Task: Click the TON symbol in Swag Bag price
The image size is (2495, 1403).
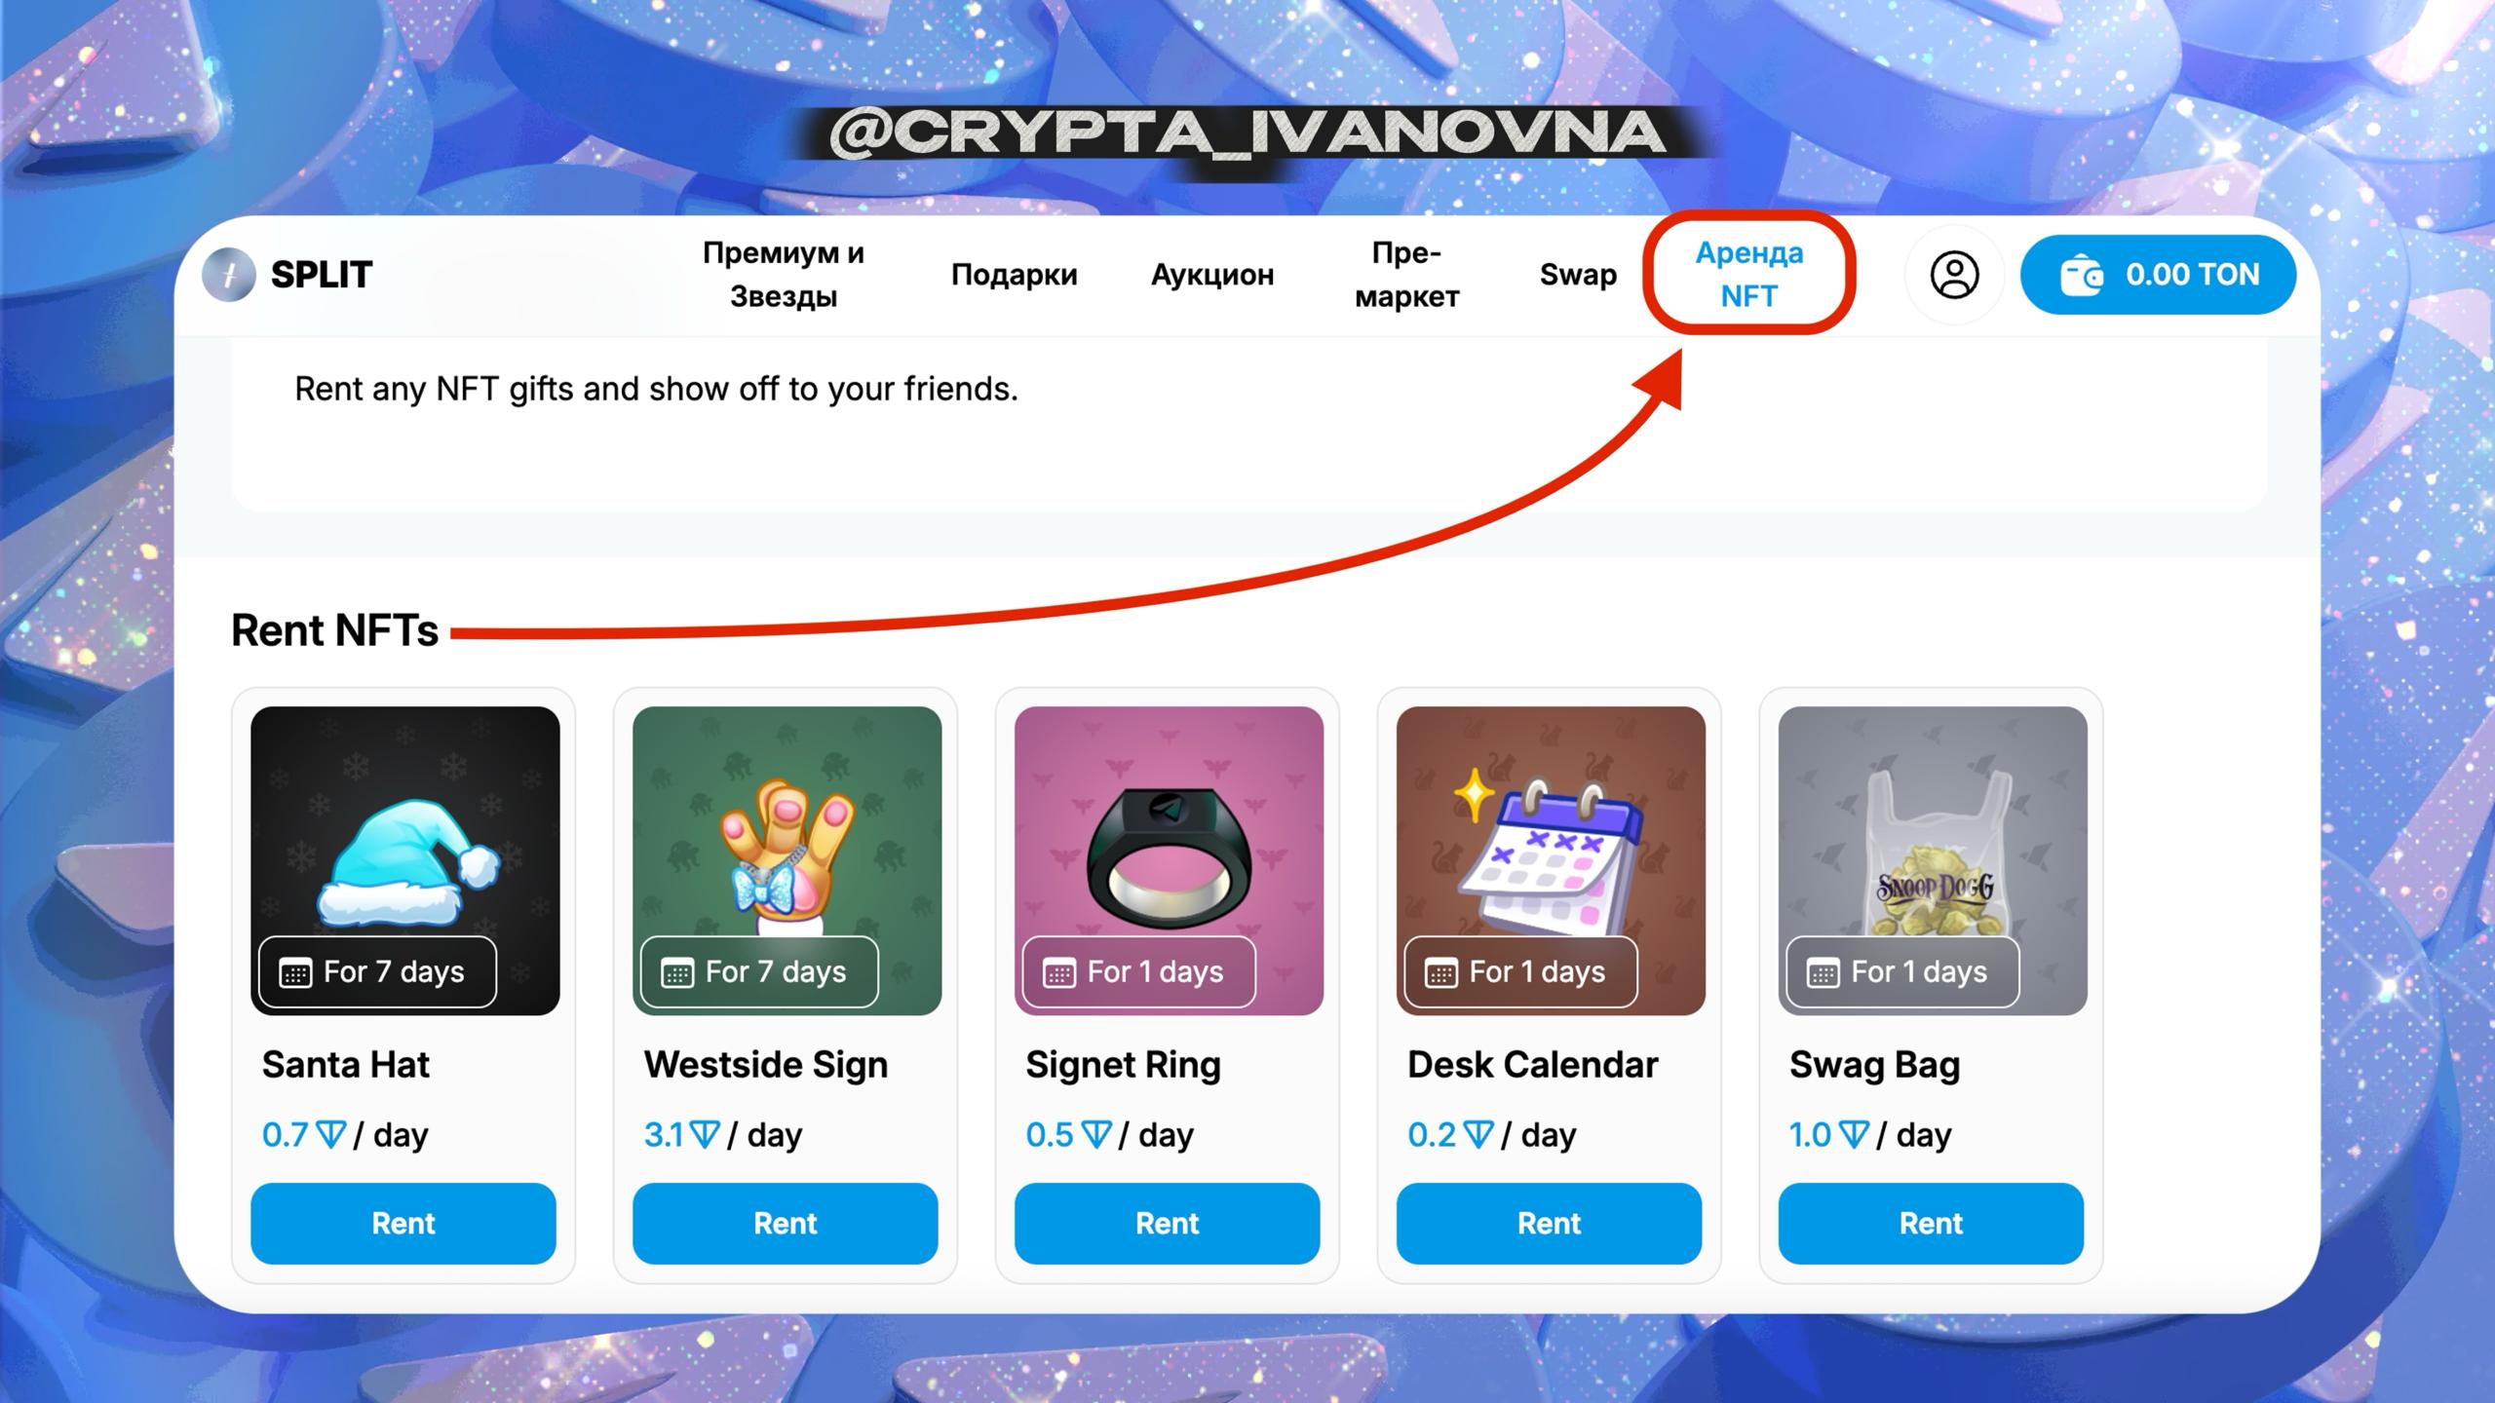Action: (x=1854, y=1135)
